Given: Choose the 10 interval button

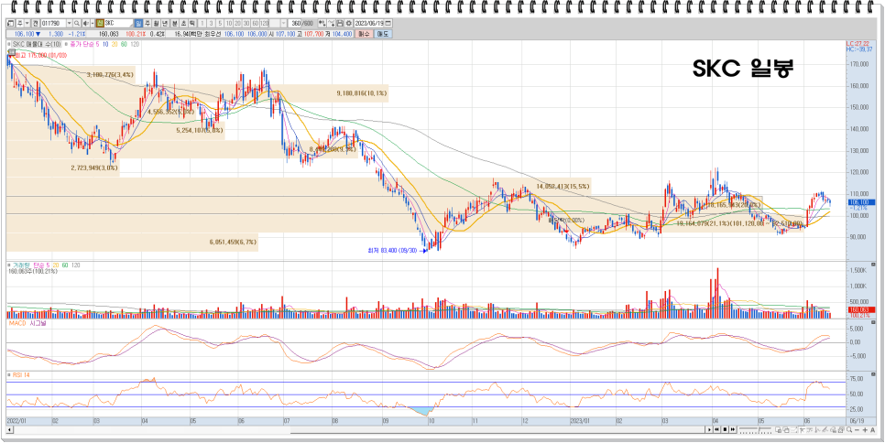Looking at the screenshot, I should pyautogui.click(x=229, y=23).
